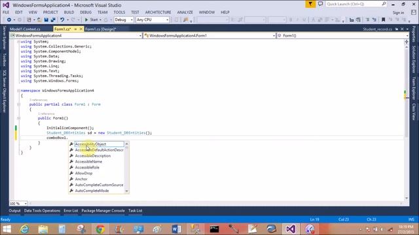
Task: Open the VIEW menu
Action: [x=33, y=12]
